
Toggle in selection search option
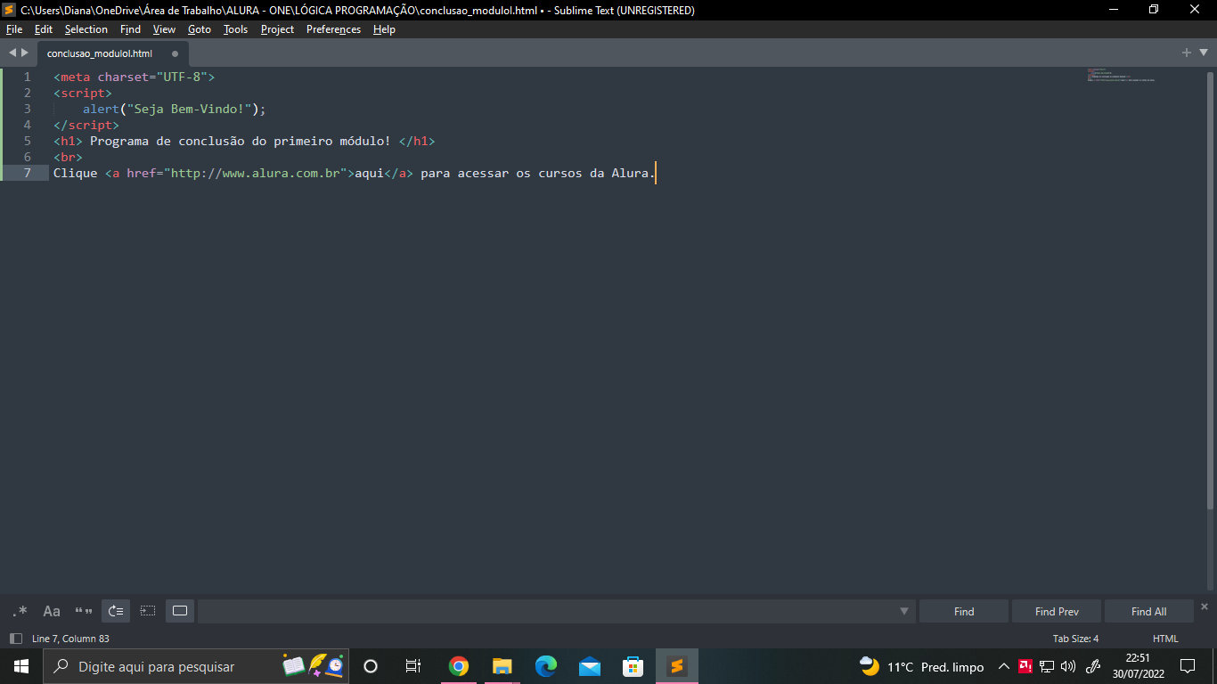148,611
